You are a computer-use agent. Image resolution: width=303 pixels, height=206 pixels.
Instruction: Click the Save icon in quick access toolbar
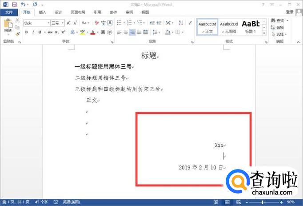pyautogui.click(x=14, y=4)
